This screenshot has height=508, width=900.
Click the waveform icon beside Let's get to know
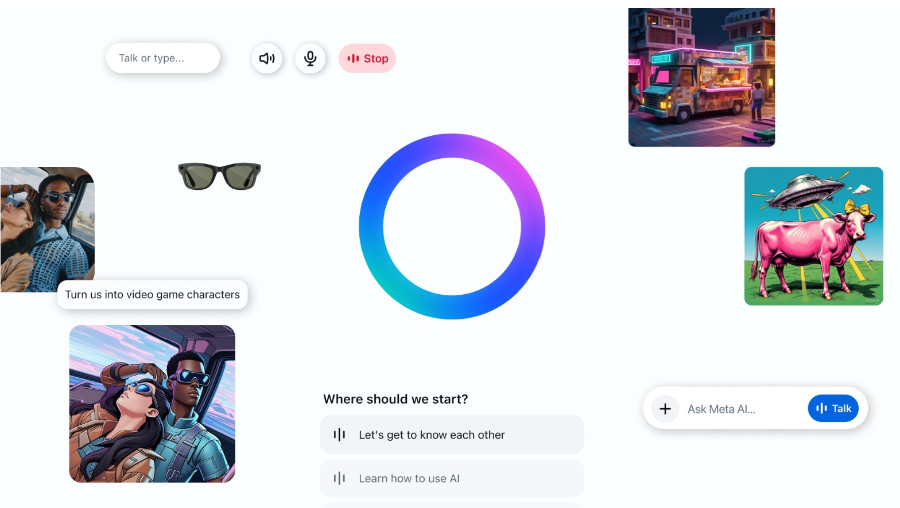339,435
